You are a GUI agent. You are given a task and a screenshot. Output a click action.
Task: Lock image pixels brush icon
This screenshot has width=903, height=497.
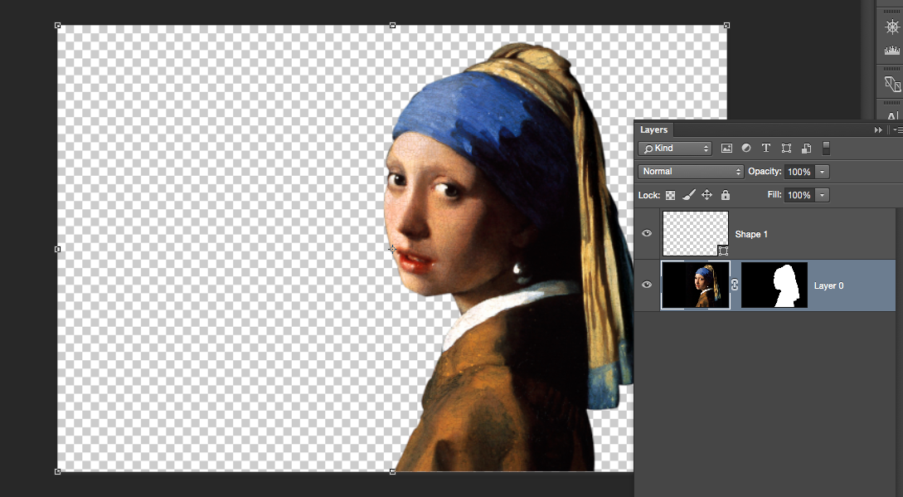[x=689, y=195]
